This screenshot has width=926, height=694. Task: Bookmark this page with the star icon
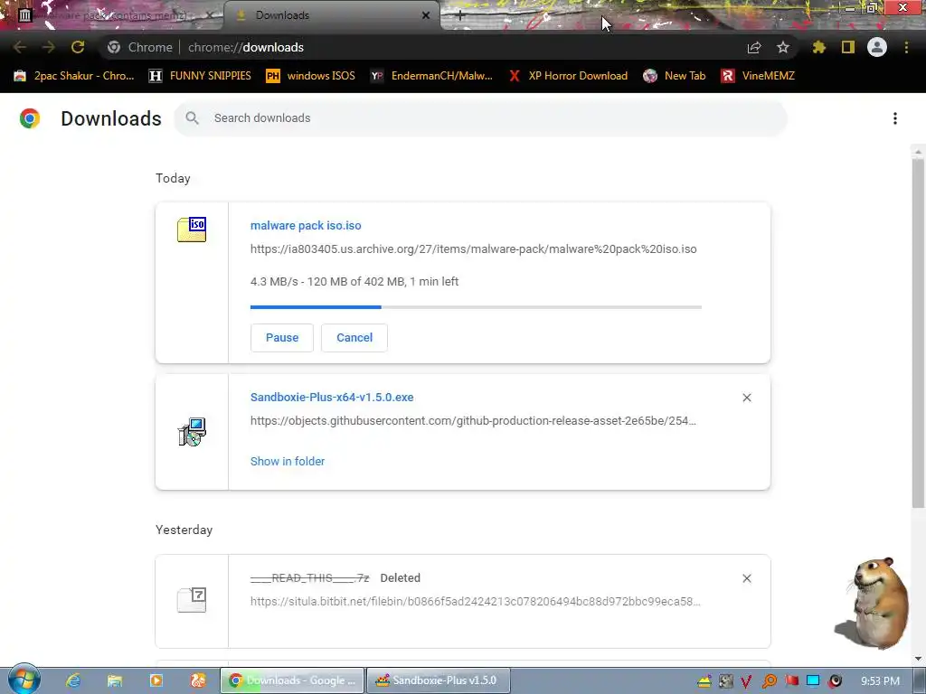tap(783, 47)
